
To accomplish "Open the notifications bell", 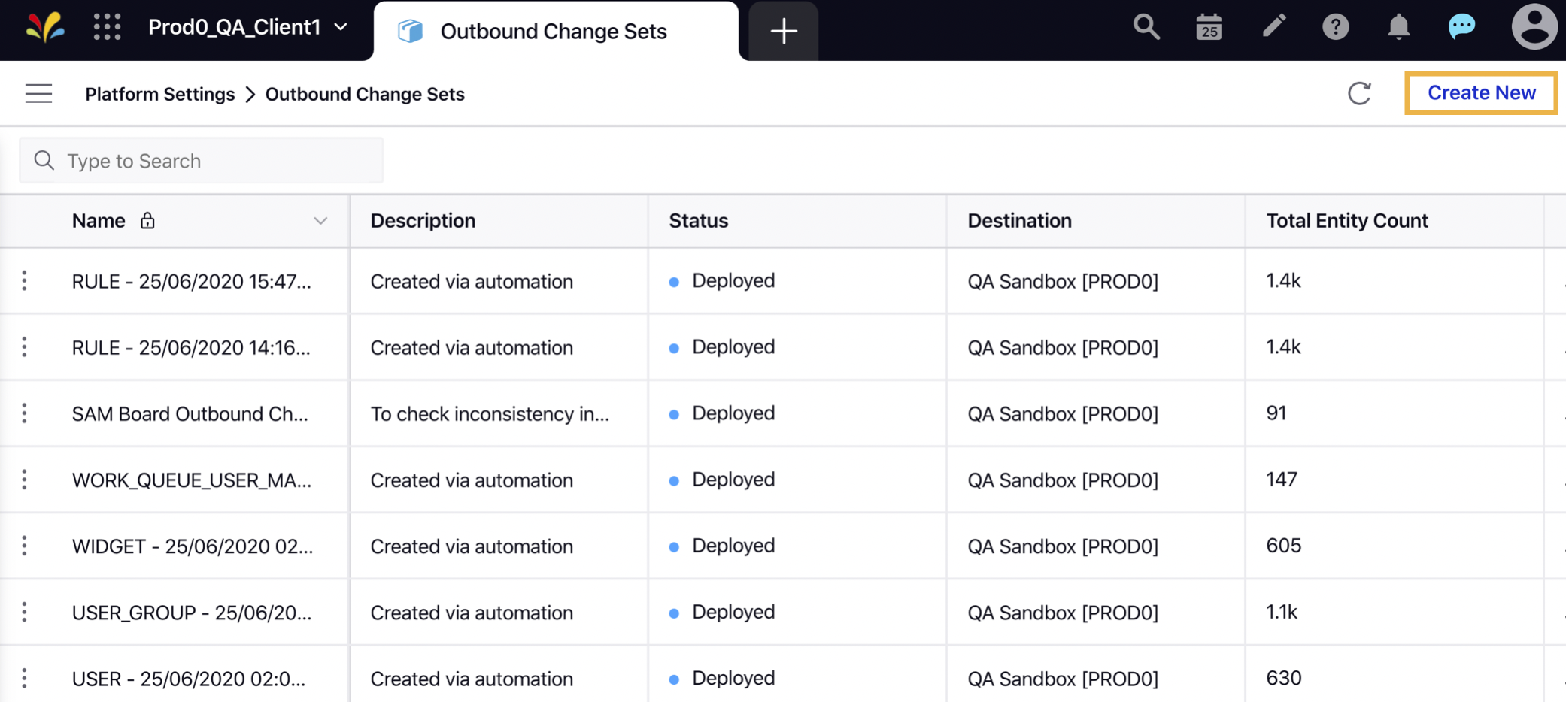I will click(x=1398, y=27).
